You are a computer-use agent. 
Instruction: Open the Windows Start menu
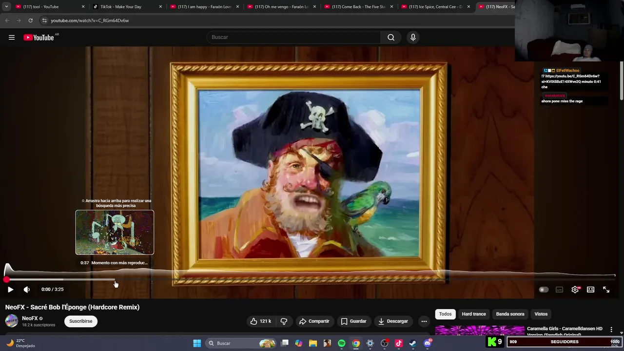click(197, 343)
